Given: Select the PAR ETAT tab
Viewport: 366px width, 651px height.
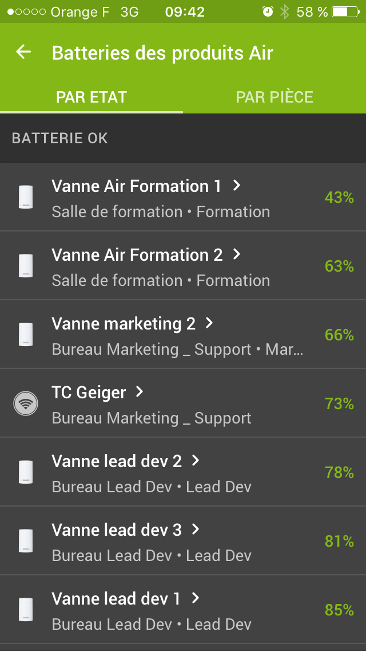Looking at the screenshot, I should point(91,97).
